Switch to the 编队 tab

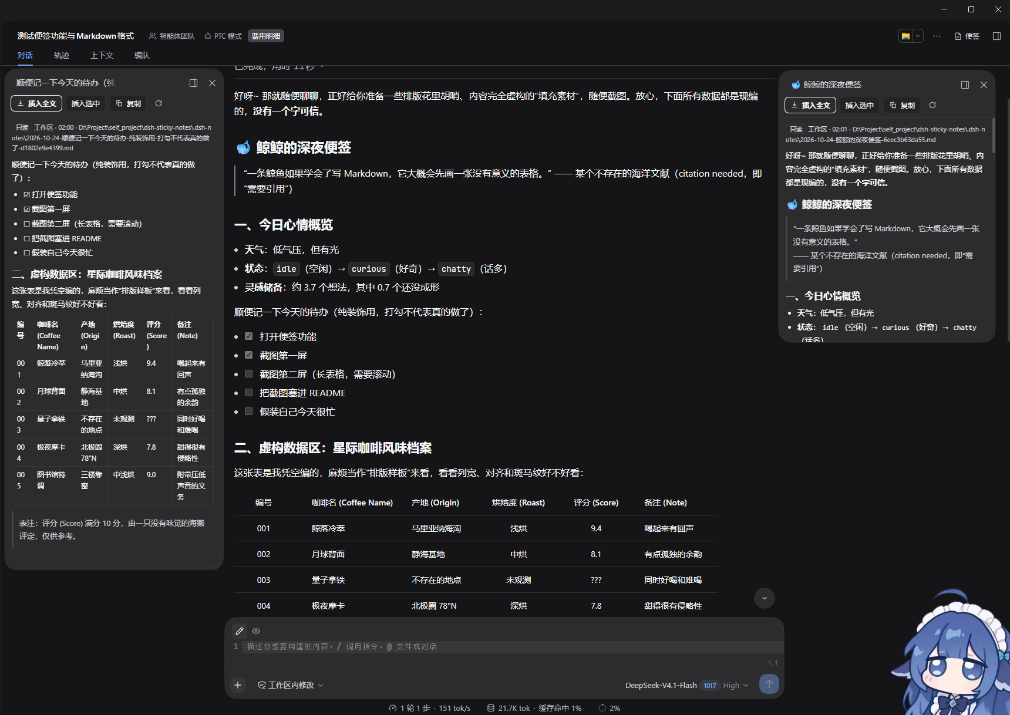(x=142, y=55)
